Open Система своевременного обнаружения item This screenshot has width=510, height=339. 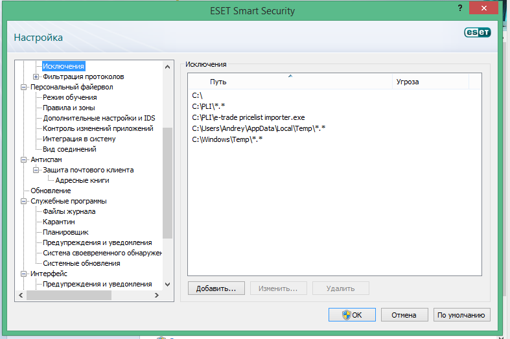click(x=102, y=253)
